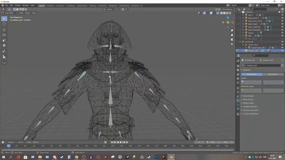Click the blue Z axis on navigation gizmo
Screen dimensions: 285x160
(228, 18)
